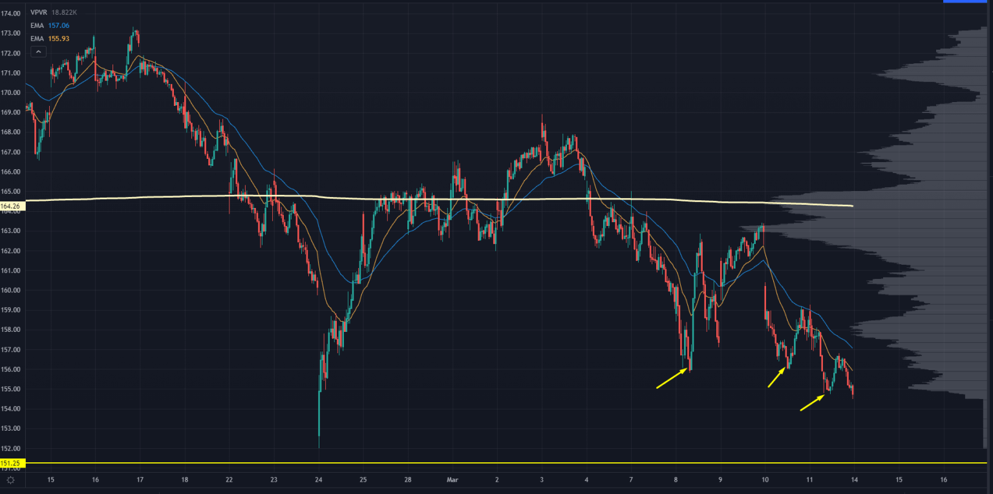Viewport: 993px width, 494px height.
Task: Select the VPVR indicator legend label
Action: tap(39, 12)
